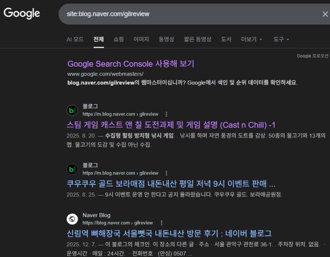The width and height of the screenshot is (330, 257).
Task: Open the Google Search Console 사용해 보기 link
Action: point(131,64)
